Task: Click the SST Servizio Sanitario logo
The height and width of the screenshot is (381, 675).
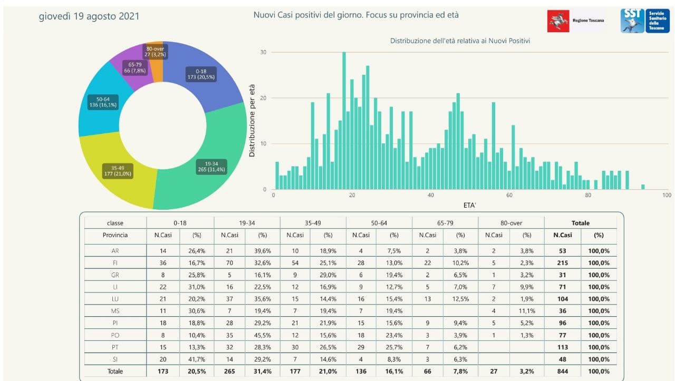Action: [x=645, y=21]
